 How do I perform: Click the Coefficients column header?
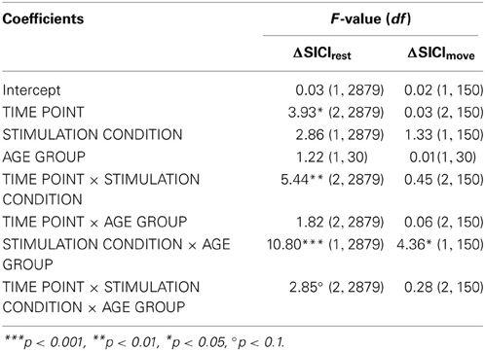pos(43,18)
